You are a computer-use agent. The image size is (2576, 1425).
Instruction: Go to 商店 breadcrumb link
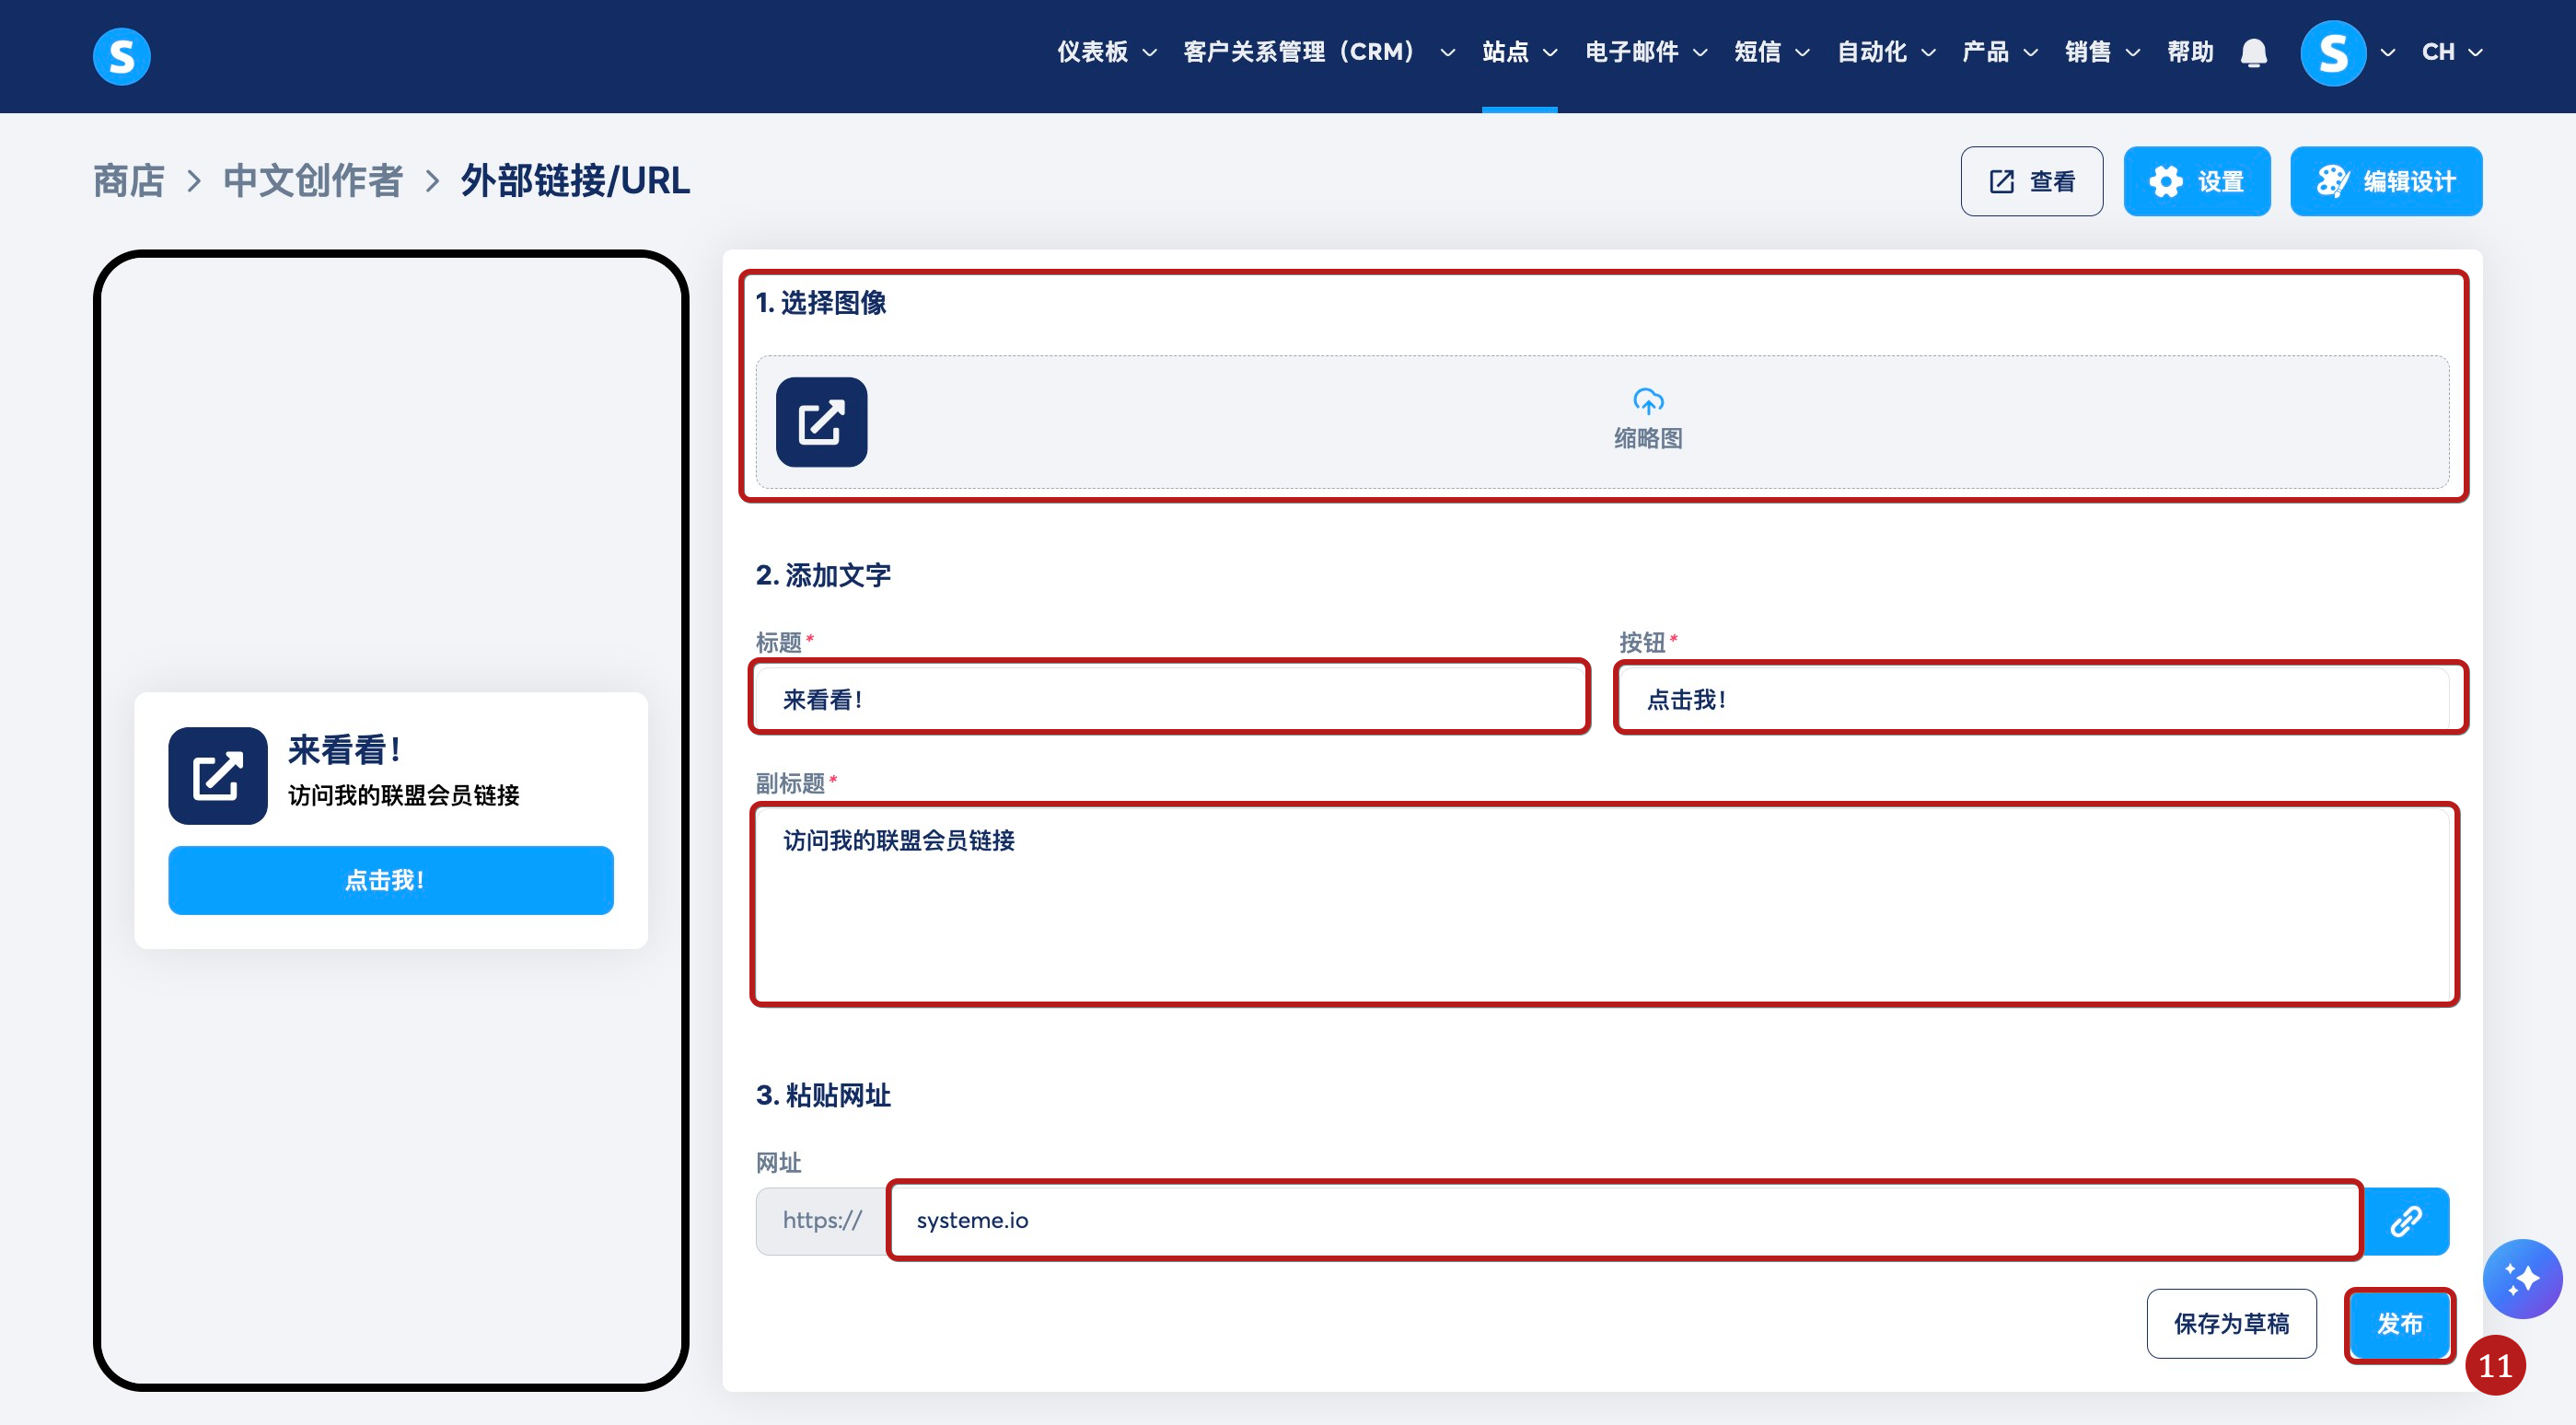128,181
